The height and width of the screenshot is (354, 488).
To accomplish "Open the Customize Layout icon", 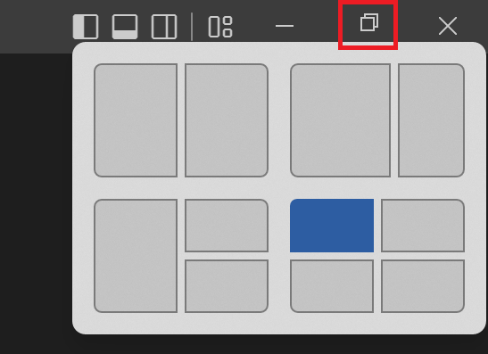I will pyautogui.click(x=220, y=27).
